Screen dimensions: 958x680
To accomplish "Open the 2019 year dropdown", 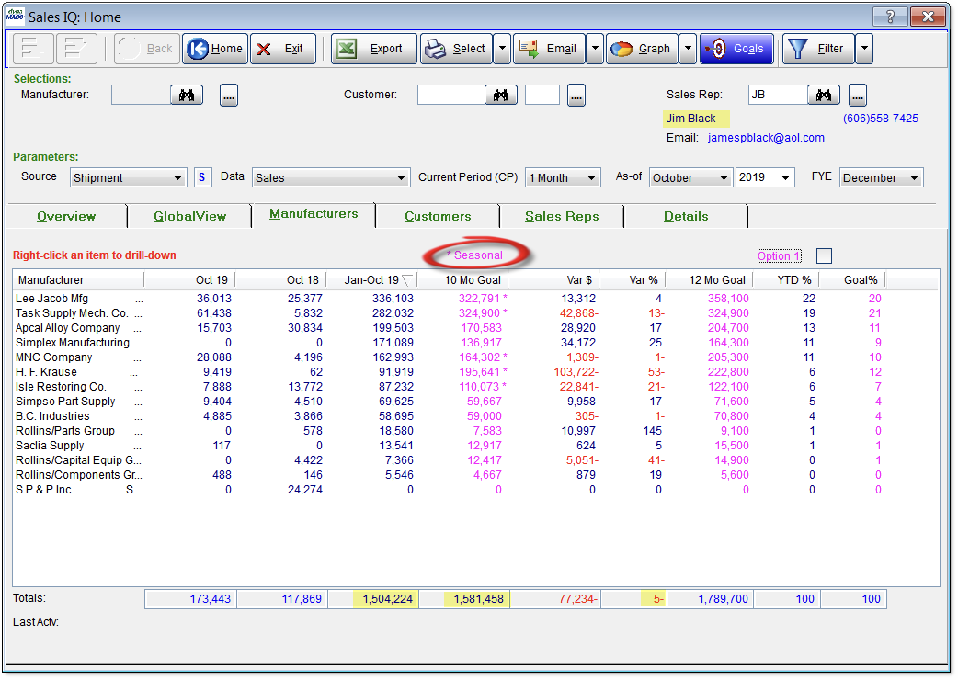I will [765, 177].
